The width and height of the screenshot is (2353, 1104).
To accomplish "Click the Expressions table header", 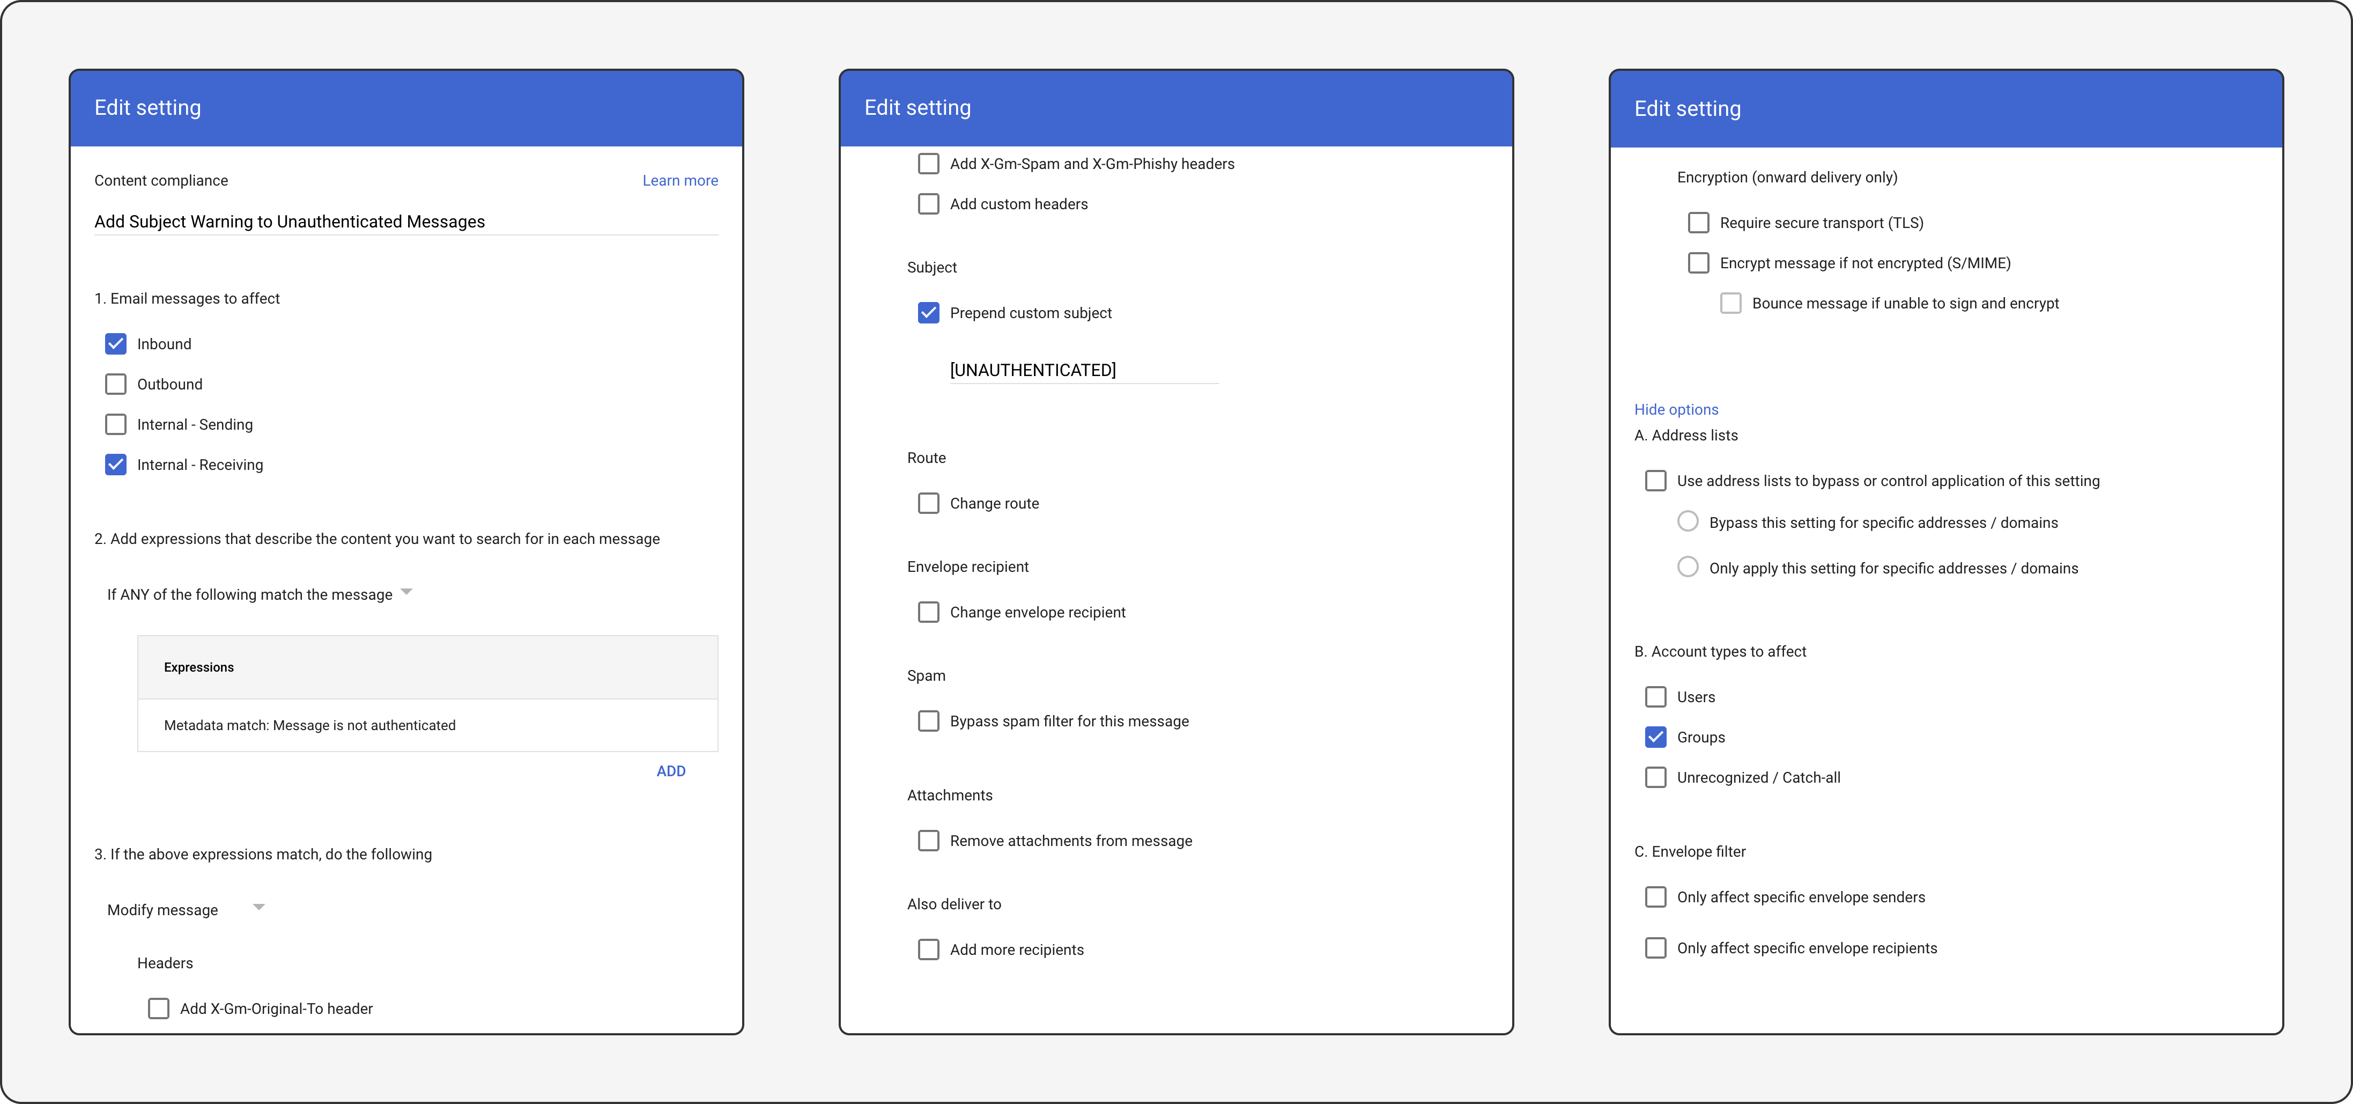I will pyautogui.click(x=427, y=667).
